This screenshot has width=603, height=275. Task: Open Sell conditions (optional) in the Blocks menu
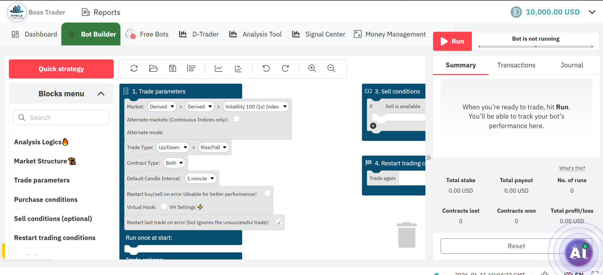pos(61,219)
